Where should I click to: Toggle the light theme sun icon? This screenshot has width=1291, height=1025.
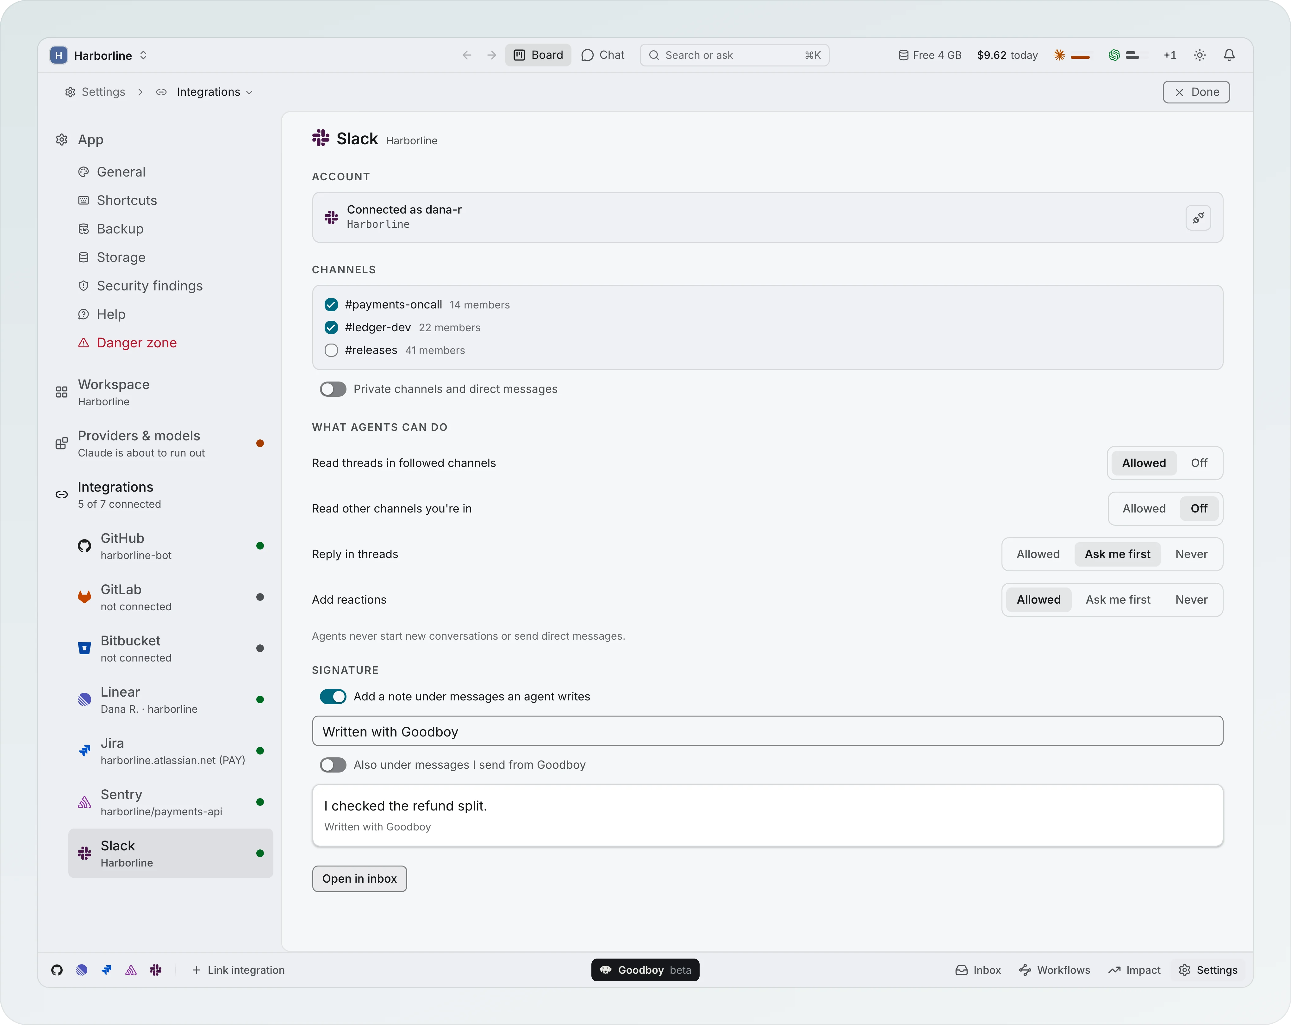[x=1199, y=55]
